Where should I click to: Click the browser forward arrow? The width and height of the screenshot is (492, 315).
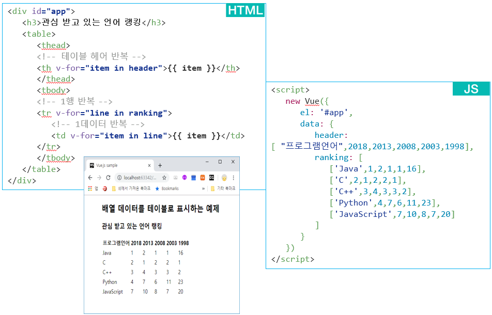99,178
